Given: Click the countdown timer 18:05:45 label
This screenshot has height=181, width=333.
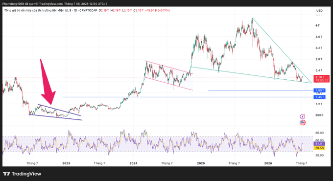Looking at the screenshot, I should point(322,81).
